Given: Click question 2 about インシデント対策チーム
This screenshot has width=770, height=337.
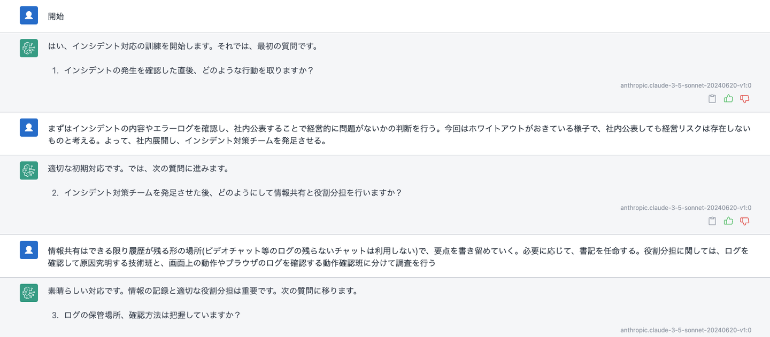Looking at the screenshot, I should point(233,193).
